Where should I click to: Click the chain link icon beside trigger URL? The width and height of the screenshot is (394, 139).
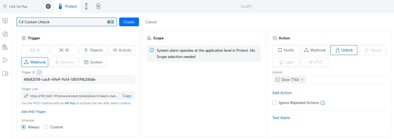[x=26, y=96]
